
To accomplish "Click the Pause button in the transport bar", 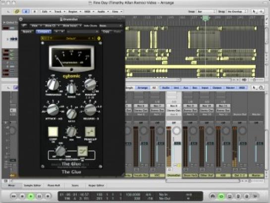I will click(39, 196).
